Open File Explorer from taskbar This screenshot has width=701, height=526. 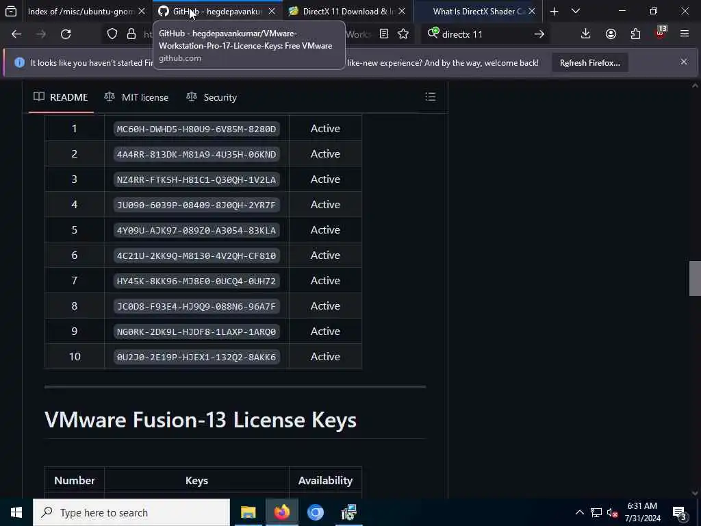[248, 512]
